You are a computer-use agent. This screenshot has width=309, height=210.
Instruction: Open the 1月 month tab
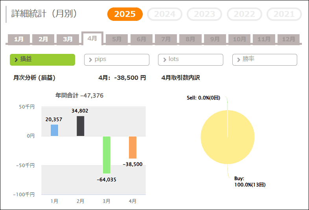click(x=19, y=39)
